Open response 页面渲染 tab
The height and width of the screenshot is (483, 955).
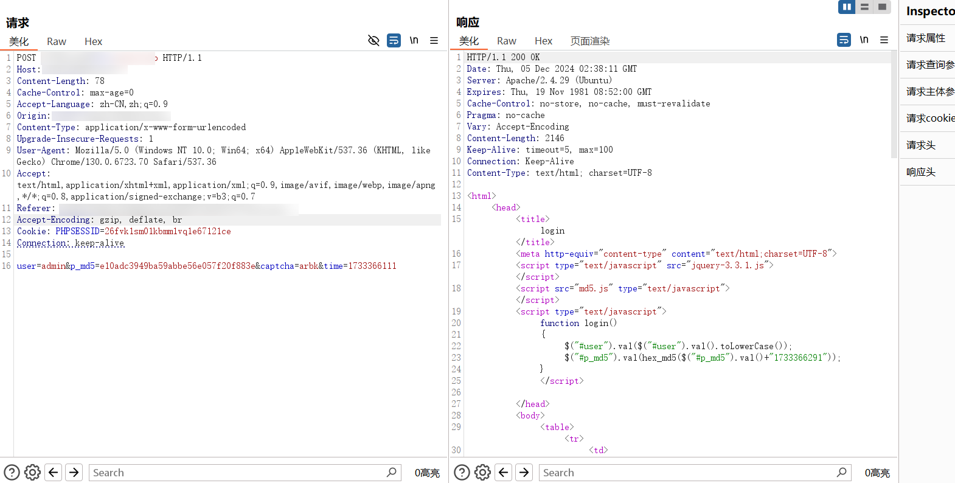(589, 41)
